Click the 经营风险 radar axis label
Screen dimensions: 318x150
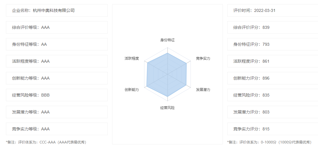[x=167, y=108]
